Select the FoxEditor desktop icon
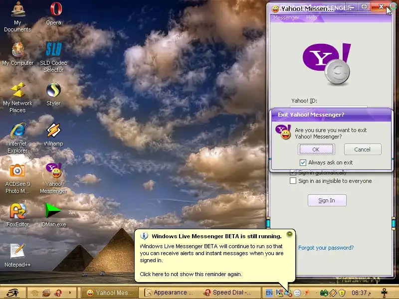Image resolution: width=399 pixels, height=299 pixels. pos(17,215)
